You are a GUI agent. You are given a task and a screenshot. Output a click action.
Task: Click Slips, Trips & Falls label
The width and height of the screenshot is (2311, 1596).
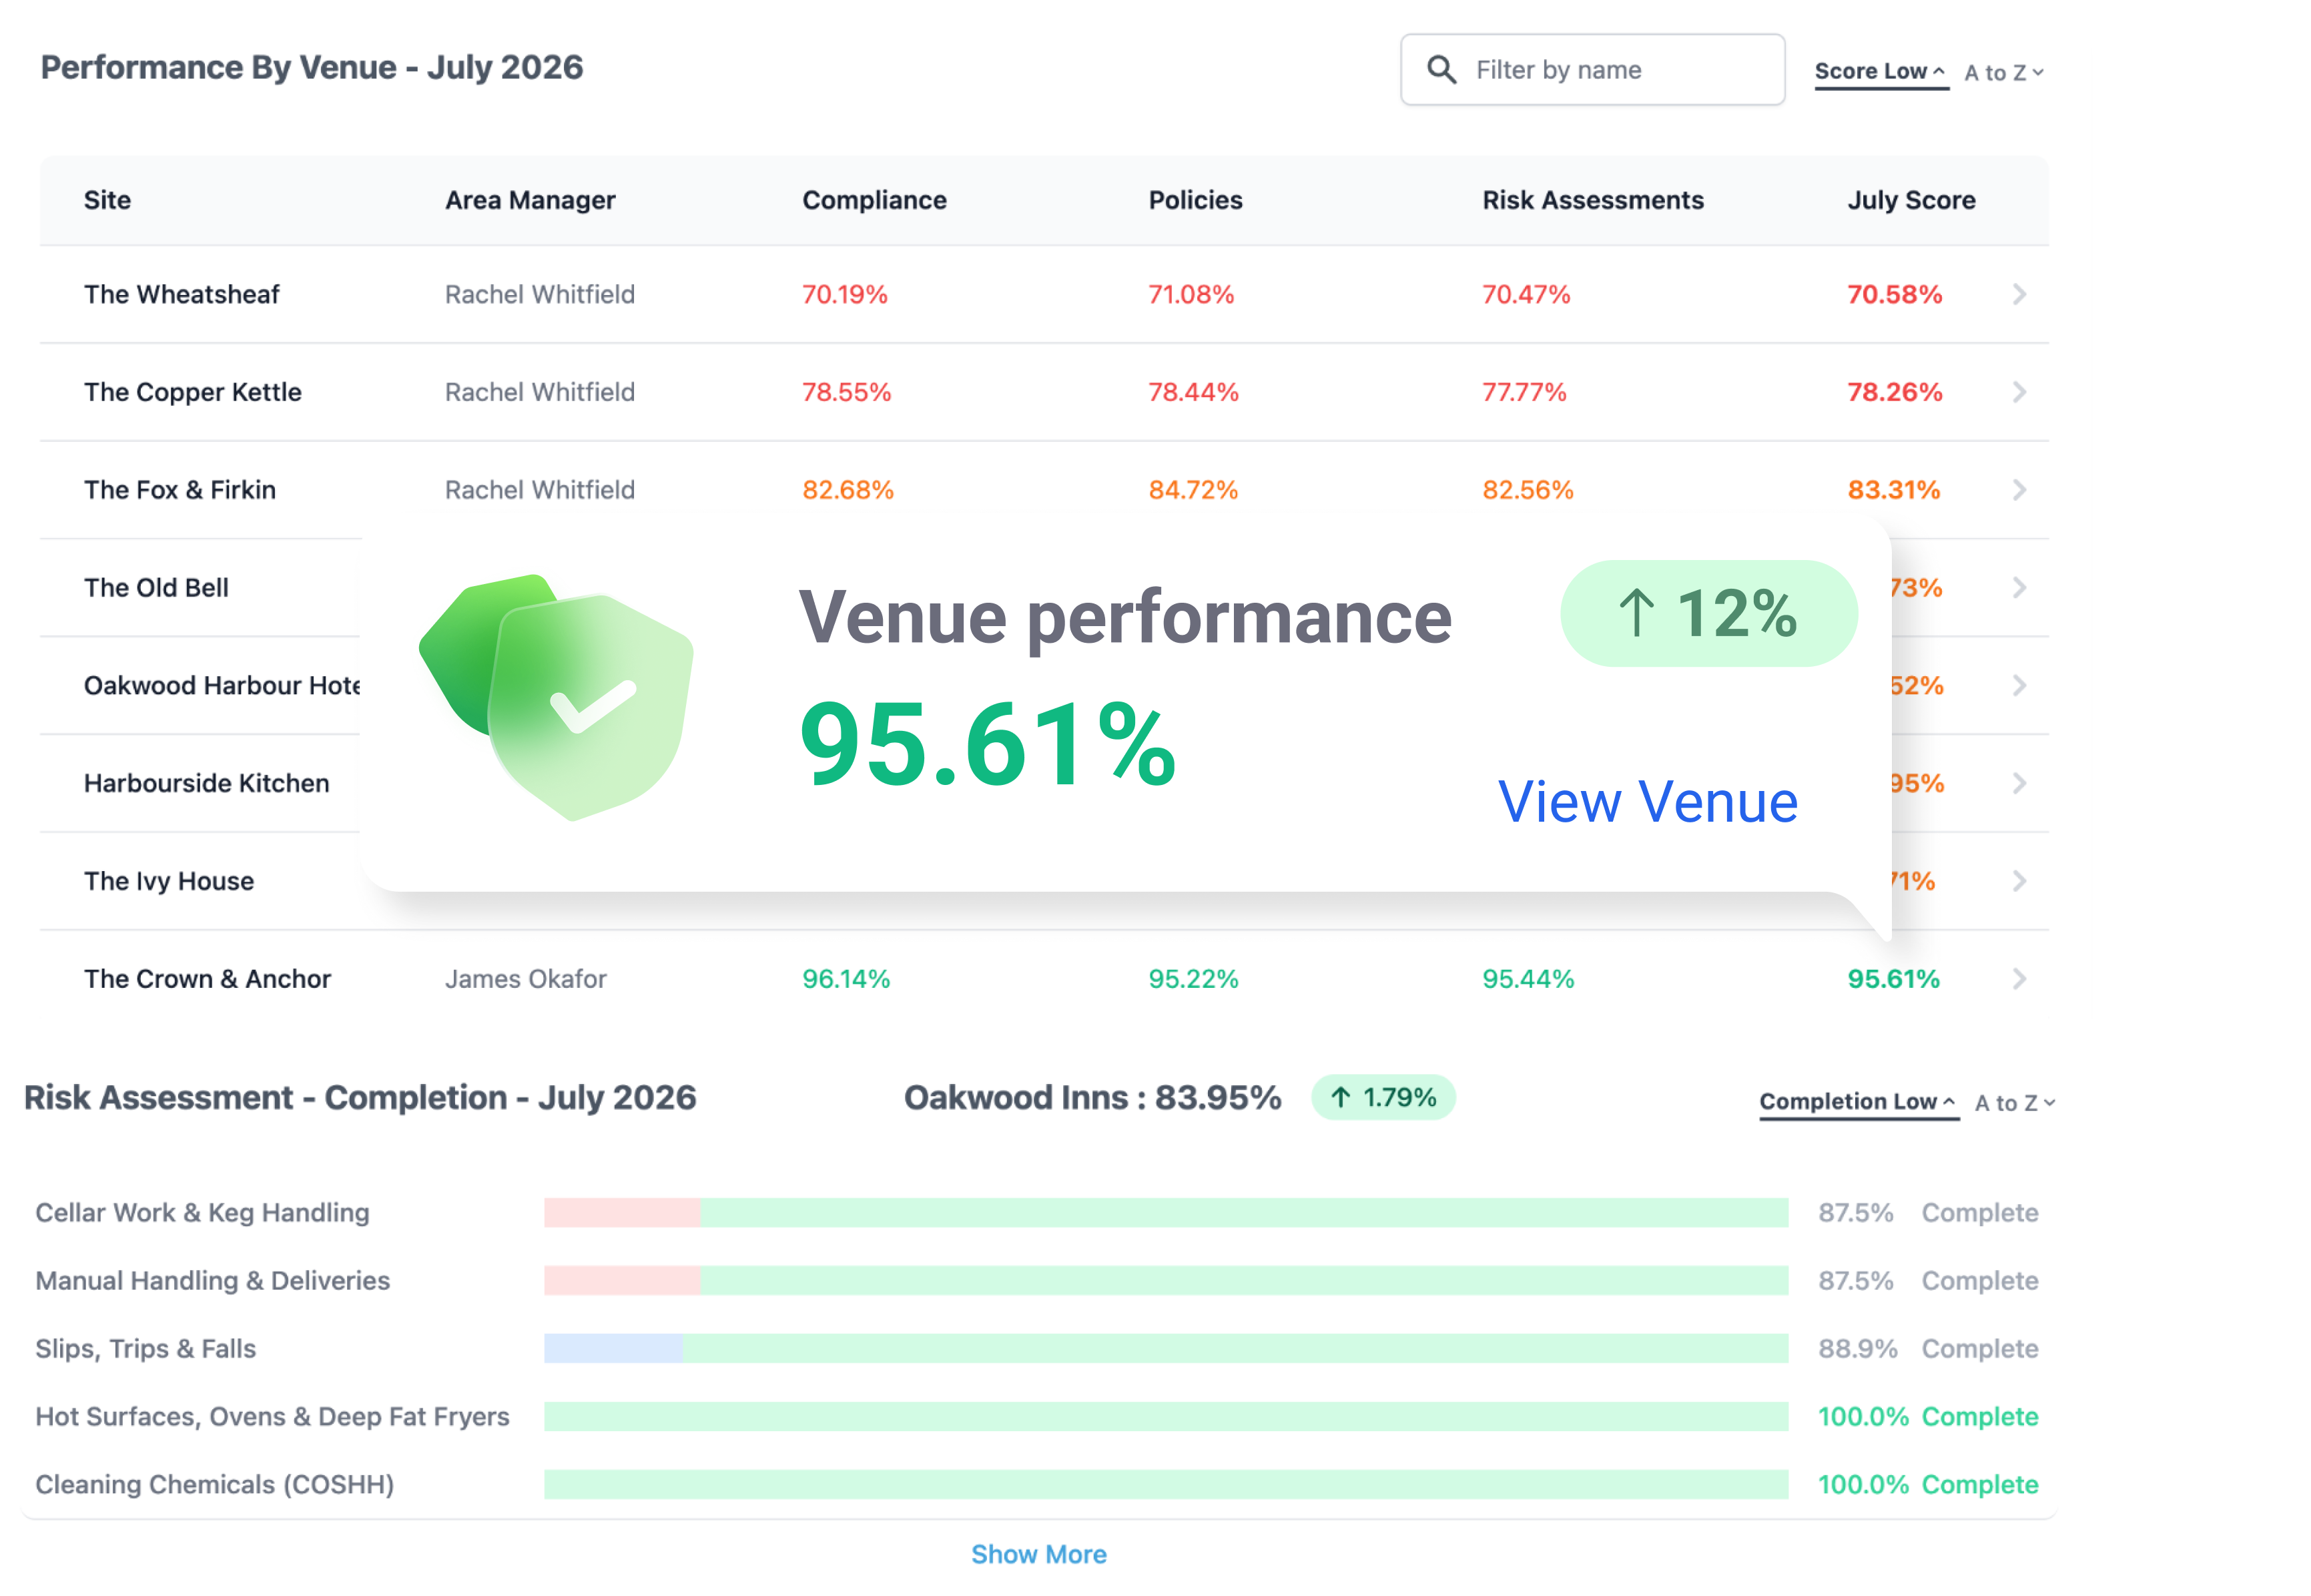145,1349
